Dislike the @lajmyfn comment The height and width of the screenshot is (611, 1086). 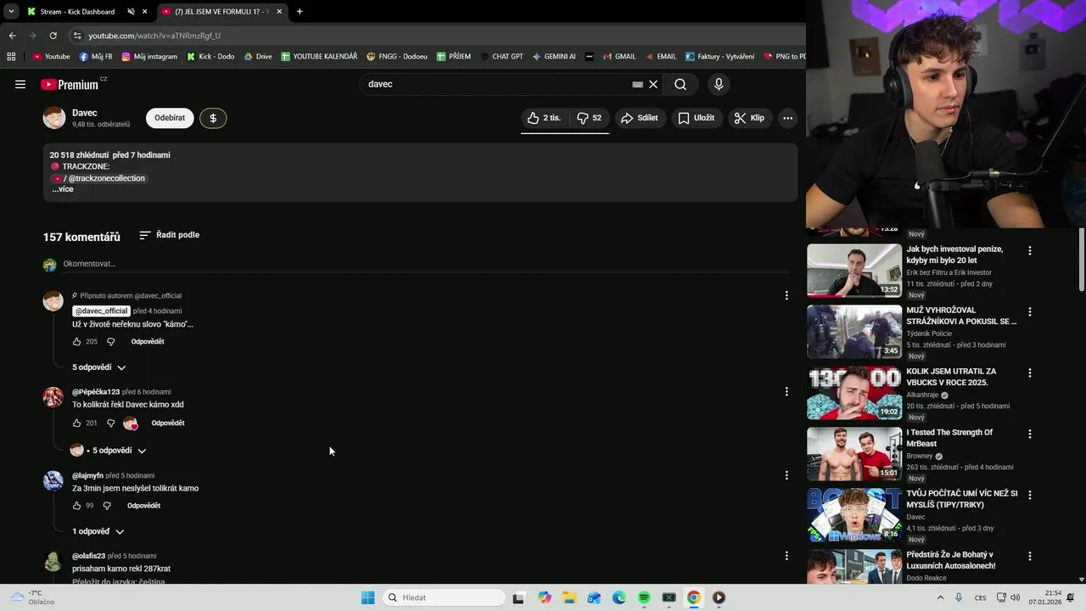pos(107,506)
